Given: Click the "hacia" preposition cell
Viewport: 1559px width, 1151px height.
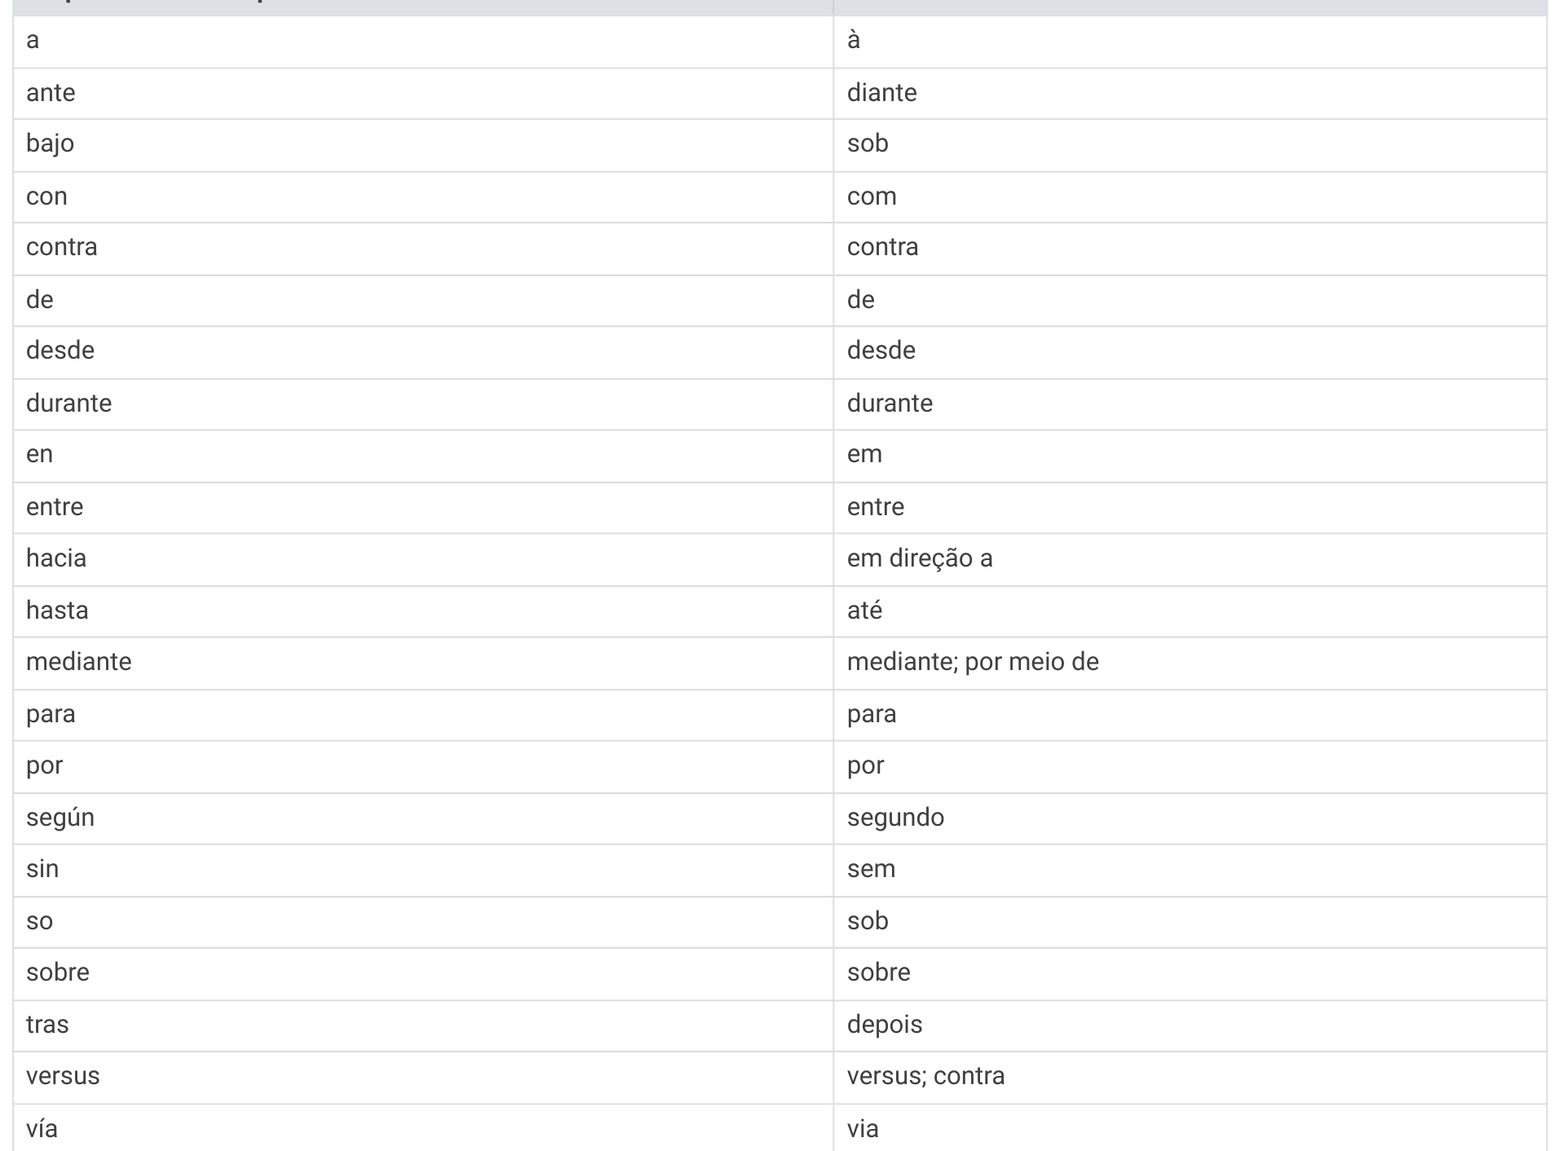Looking at the screenshot, I should [x=423, y=559].
